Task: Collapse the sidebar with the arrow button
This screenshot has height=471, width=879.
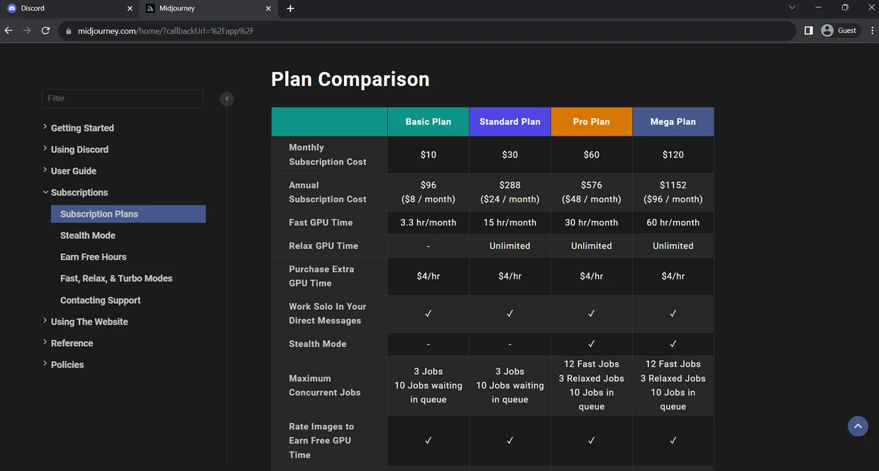Action: (227, 99)
